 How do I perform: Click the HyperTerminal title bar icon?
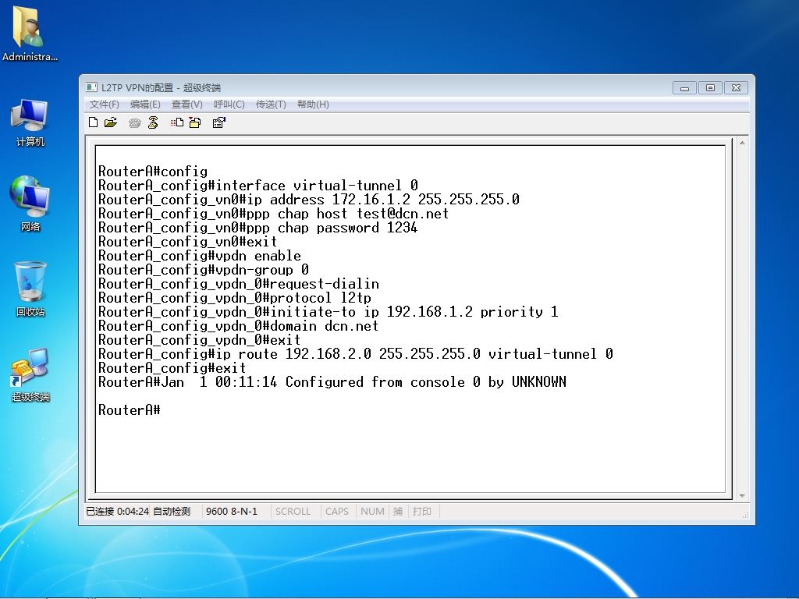91,87
